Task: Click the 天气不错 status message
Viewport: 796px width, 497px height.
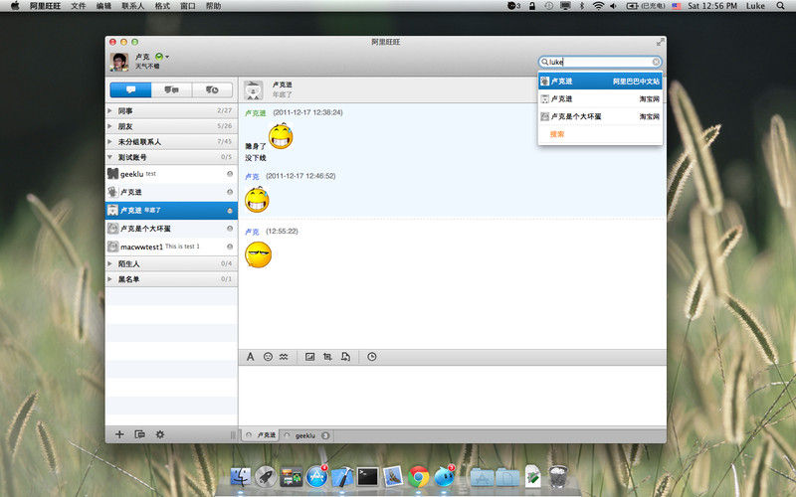Action: click(x=147, y=67)
